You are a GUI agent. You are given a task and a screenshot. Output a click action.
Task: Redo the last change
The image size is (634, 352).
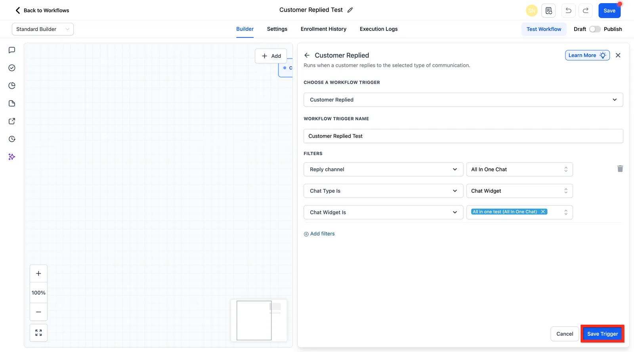click(x=586, y=11)
